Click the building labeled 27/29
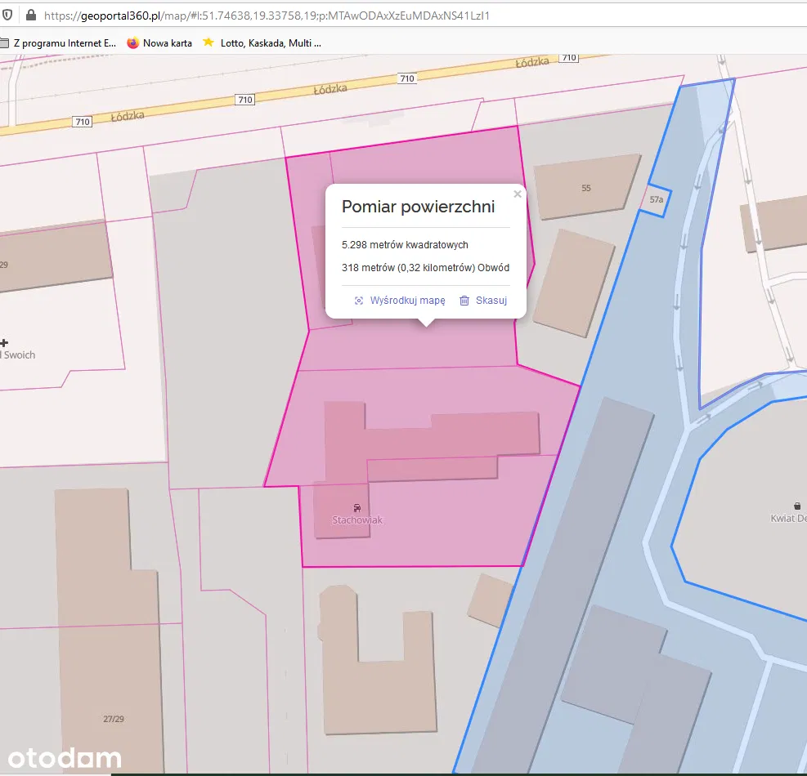 click(x=114, y=719)
